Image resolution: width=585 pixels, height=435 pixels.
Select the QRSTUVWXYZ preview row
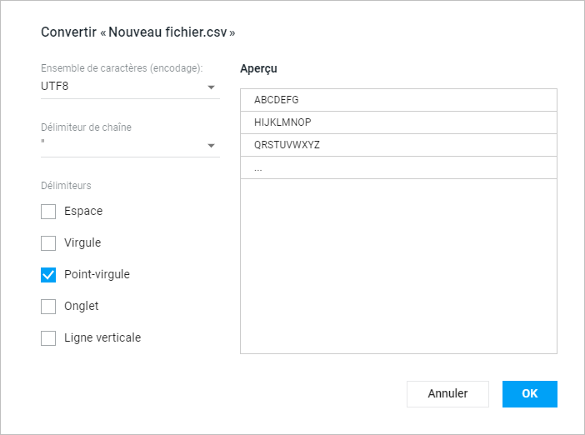pos(399,145)
